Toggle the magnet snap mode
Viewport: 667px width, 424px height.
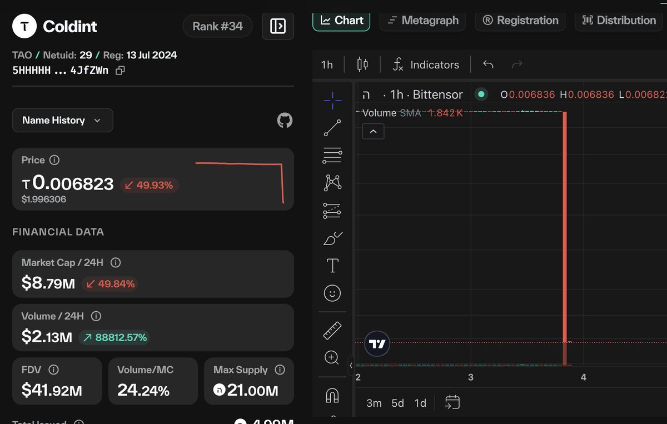coord(332,395)
